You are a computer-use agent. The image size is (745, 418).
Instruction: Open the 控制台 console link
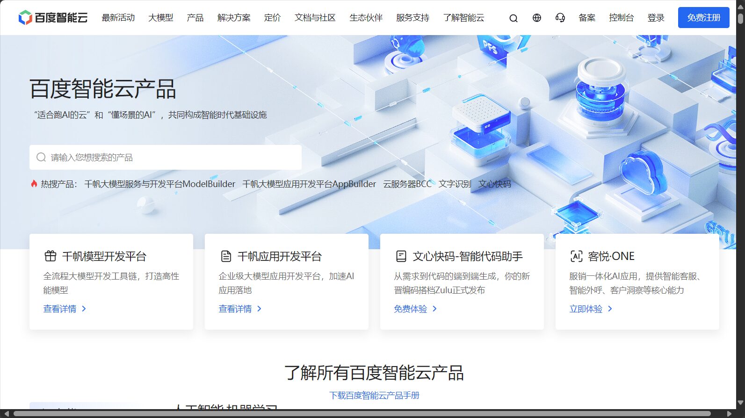coord(622,18)
